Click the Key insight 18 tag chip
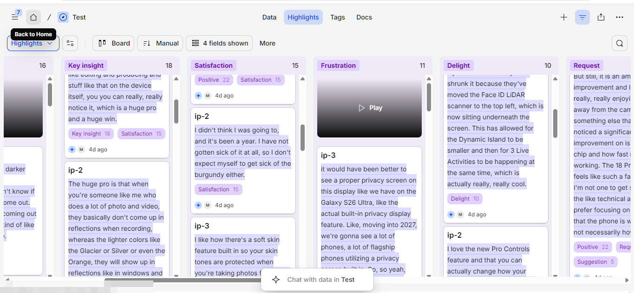This screenshot has width=634, height=293. (91, 134)
